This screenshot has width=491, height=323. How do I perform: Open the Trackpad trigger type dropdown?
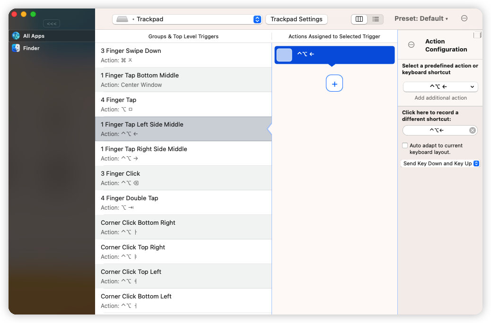point(187,19)
